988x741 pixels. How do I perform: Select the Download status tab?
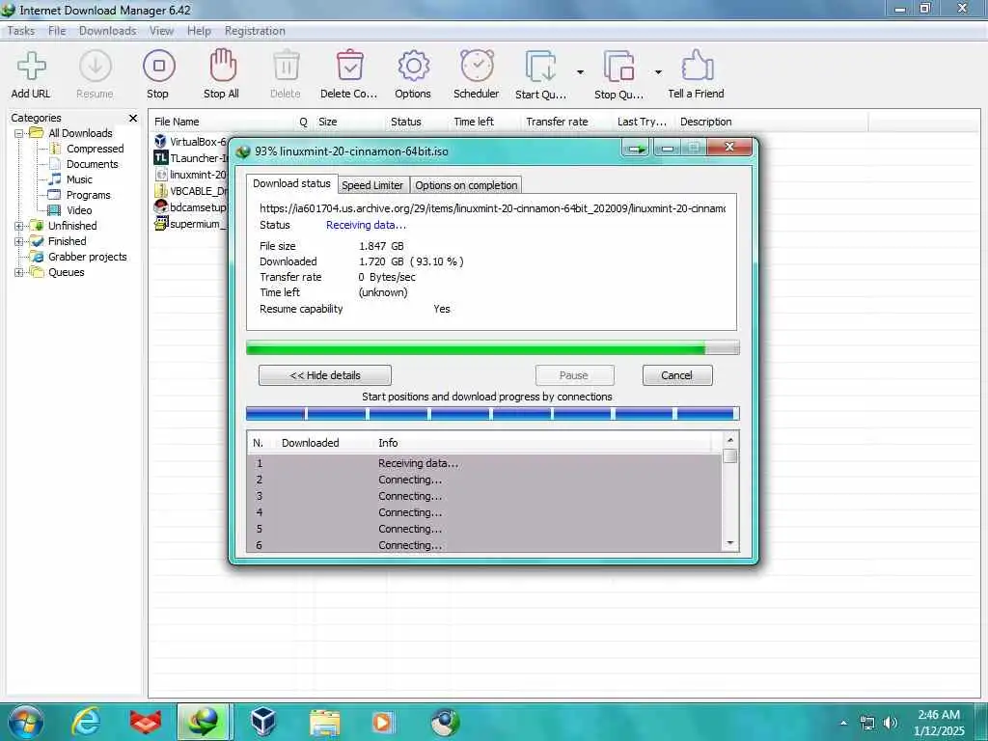(291, 183)
